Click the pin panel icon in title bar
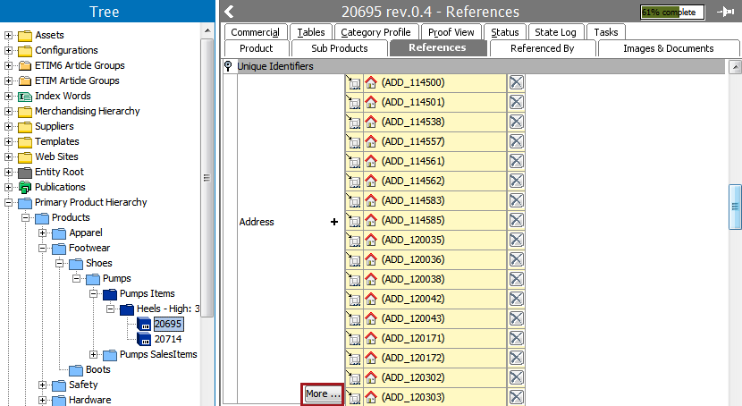 coord(725,12)
